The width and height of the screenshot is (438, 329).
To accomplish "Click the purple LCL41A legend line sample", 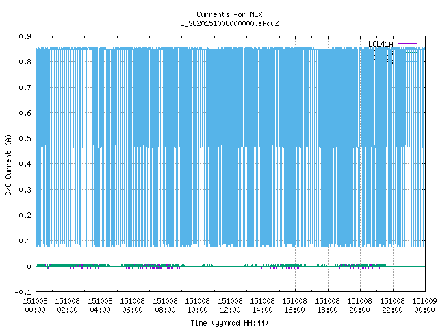I will [x=408, y=44].
